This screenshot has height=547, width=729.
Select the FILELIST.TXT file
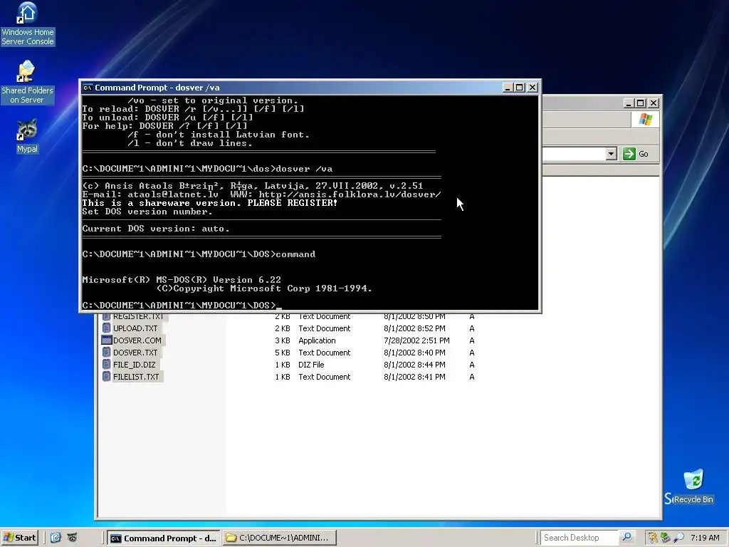click(x=136, y=377)
